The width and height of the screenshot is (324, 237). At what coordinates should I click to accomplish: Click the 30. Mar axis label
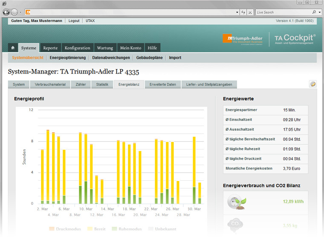point(194,209)
